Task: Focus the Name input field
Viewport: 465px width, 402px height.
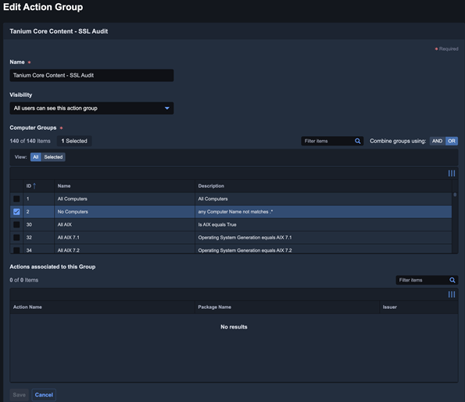Action: [x=91, y=75]
